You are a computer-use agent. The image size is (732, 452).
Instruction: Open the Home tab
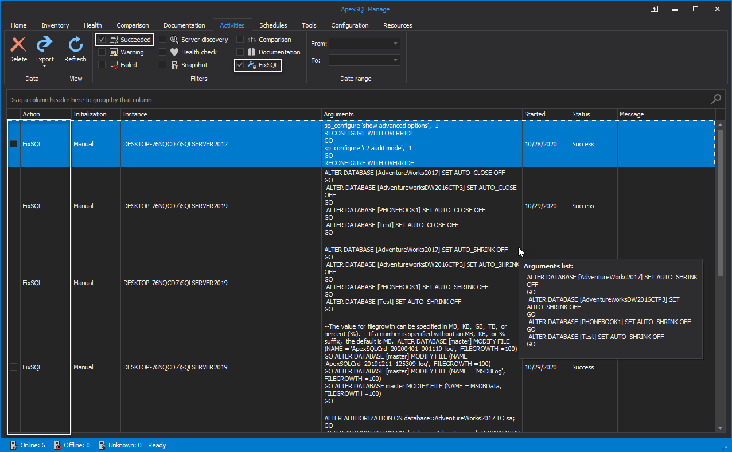[x=19, y=25]
